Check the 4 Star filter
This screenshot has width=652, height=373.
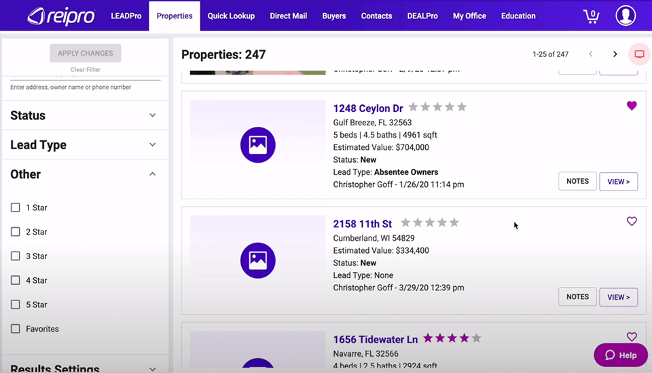(x=16, y=280)
